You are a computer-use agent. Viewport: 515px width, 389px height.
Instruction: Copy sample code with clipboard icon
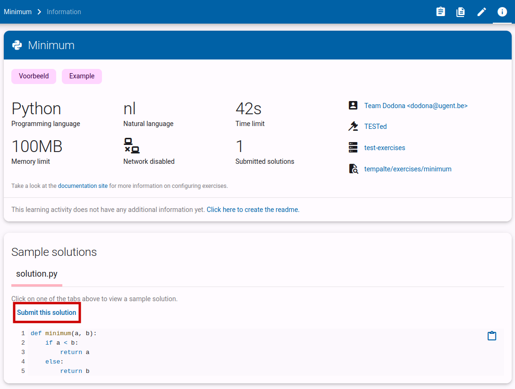click(492, 336)
